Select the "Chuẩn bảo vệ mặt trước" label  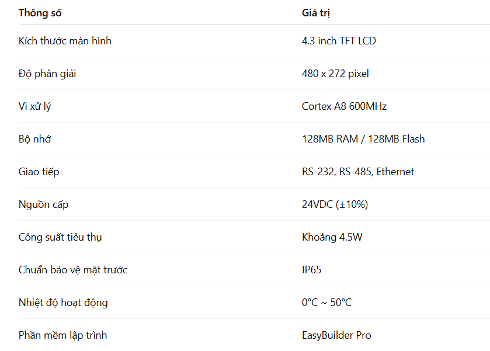[73, 270]
